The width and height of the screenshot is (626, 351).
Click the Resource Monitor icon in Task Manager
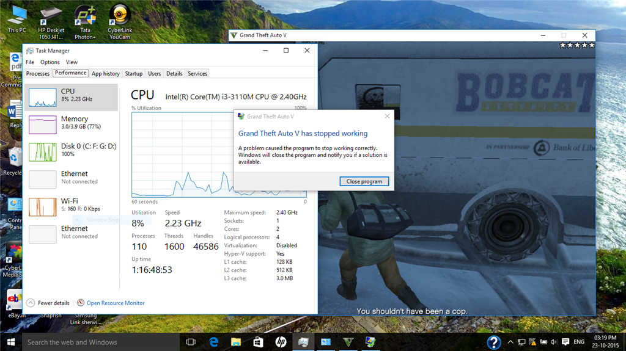[x=81, y=303]
